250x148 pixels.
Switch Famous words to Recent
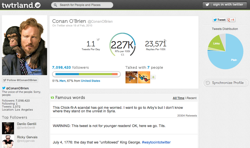click(192, 98)
